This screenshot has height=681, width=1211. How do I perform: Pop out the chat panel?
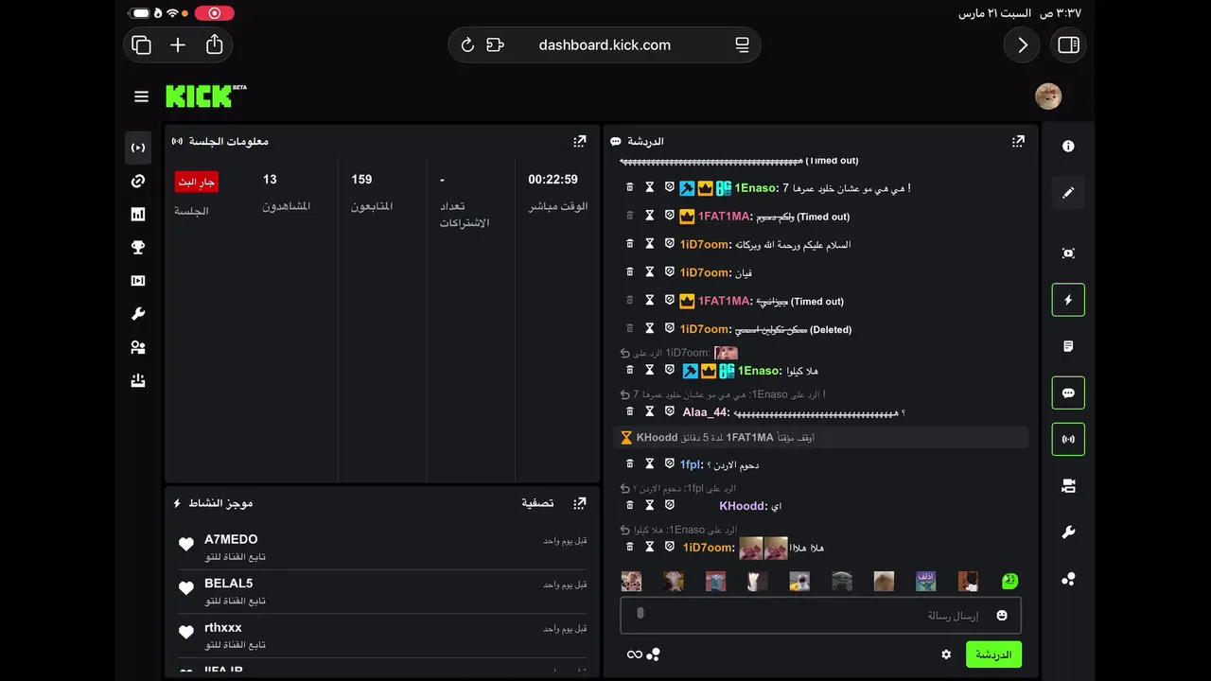point(1018,141)
